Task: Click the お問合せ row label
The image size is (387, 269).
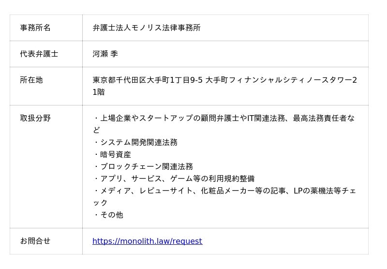Action: [x=35, y=241]
